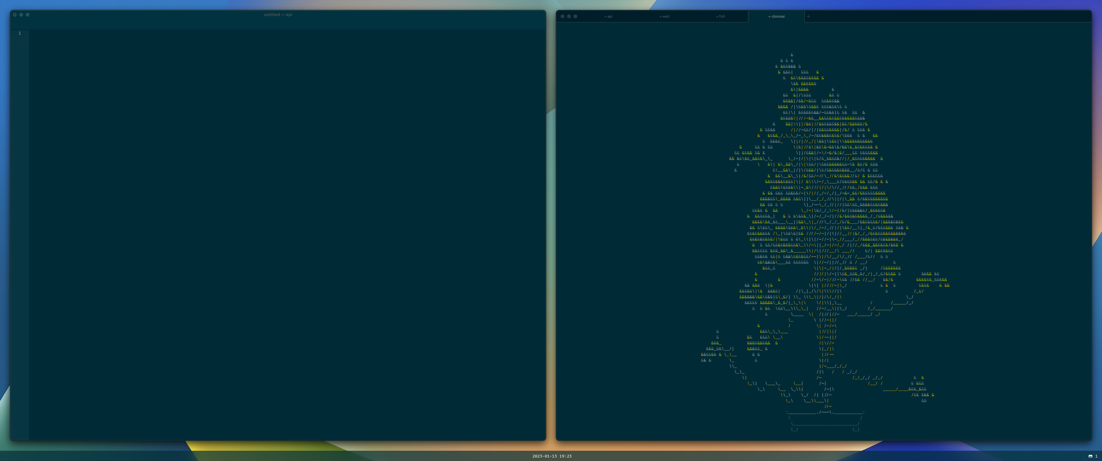Screen dimensions: 1102x461
Task: Click line number 1 in editor gutter
Action: pyautogui.click(x=20, y=33)
